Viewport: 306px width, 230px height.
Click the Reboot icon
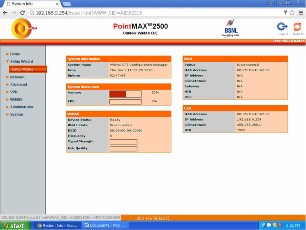[x=297, y=27]
